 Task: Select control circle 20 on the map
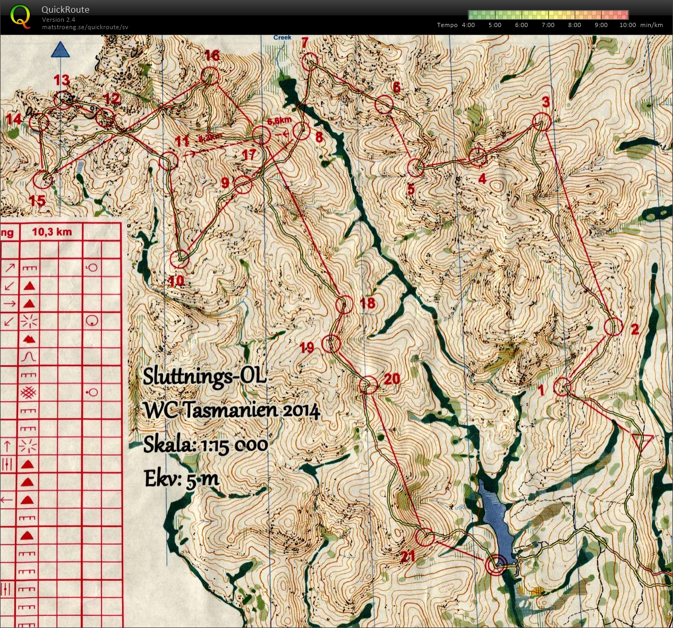point(368,385)
